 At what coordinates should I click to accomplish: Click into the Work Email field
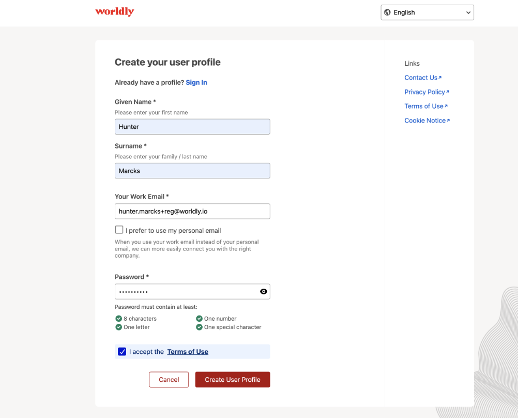pos(192,211)
